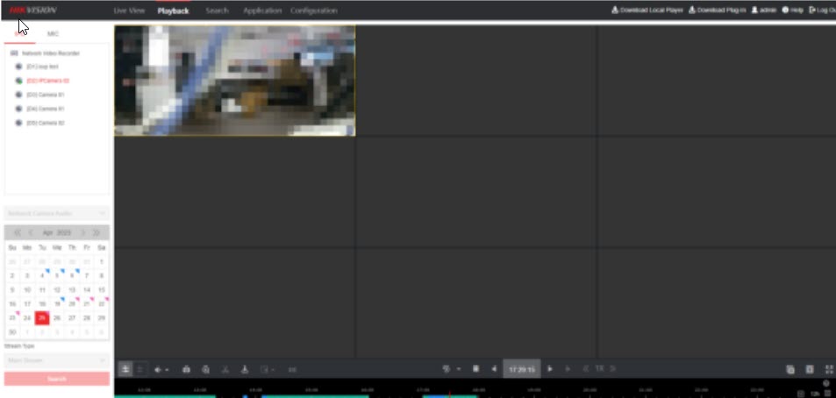Click the reverse playback arrow
Viewport: 836px width, 398px height.
(494, 369)
